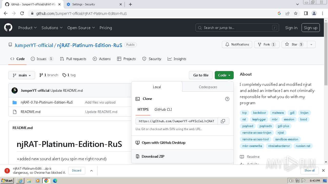
Task: Open new browser tab
Action: tap(130, 4)
